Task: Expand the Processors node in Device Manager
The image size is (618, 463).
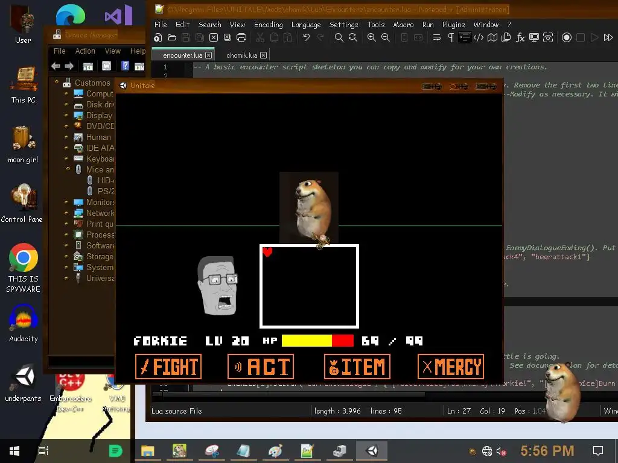Action: click(66, 235)
